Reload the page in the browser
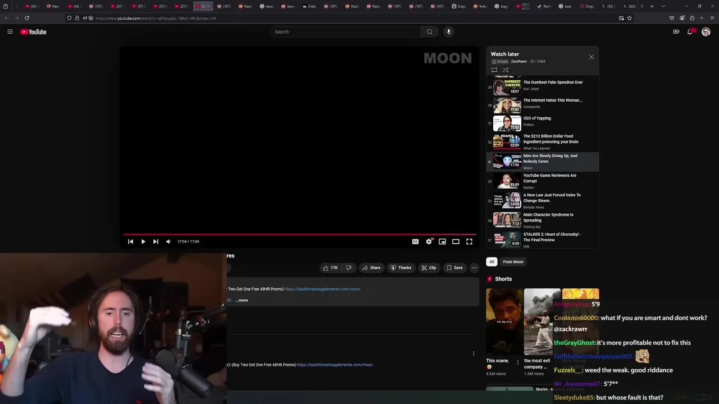The image size is (719, 404). [x=26, y=18]
